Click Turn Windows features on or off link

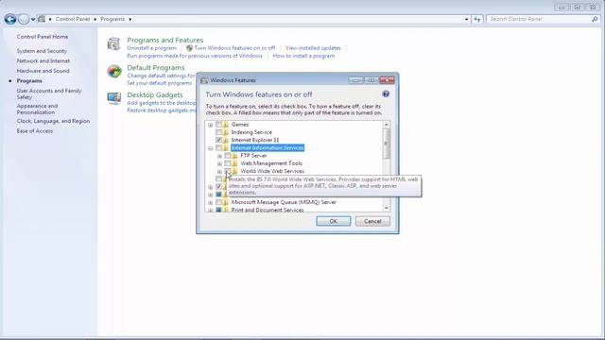234,48
